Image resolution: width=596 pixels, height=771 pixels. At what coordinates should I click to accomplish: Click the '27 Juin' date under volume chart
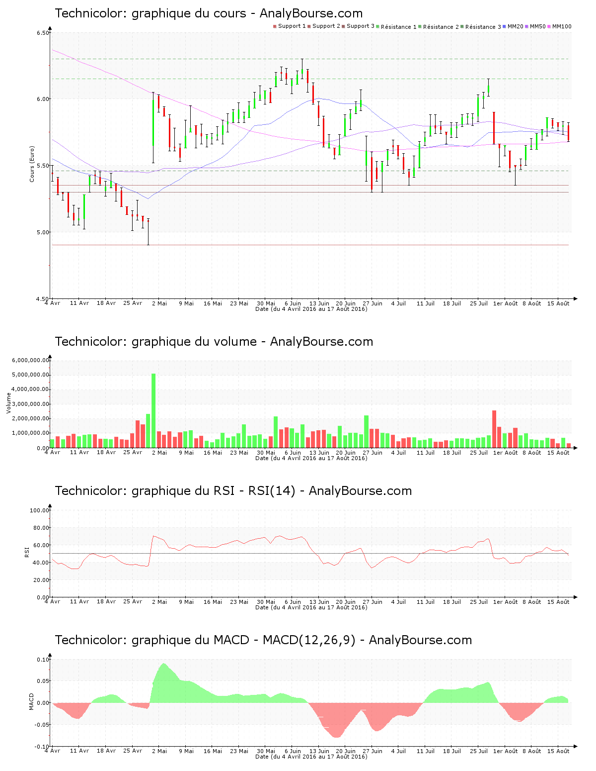tap(372, 453)
